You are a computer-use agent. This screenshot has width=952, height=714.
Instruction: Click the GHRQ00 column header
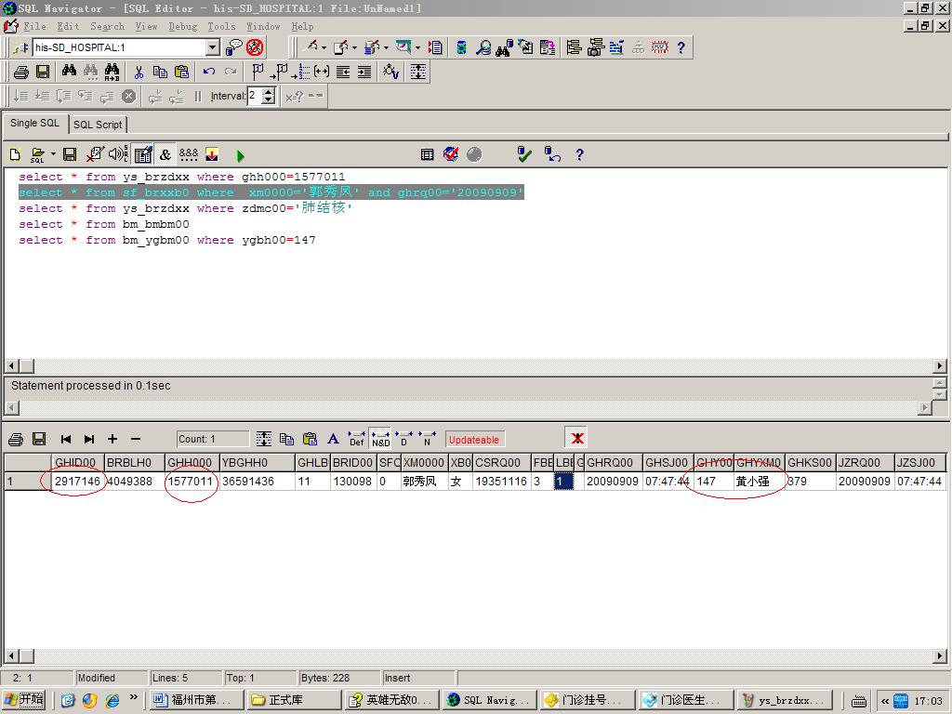click(x=613, y=463)
